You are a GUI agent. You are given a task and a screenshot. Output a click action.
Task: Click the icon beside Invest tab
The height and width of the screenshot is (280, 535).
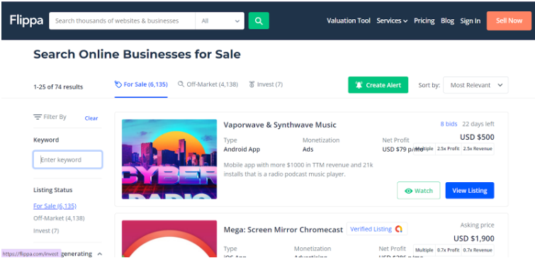[252, 84]
